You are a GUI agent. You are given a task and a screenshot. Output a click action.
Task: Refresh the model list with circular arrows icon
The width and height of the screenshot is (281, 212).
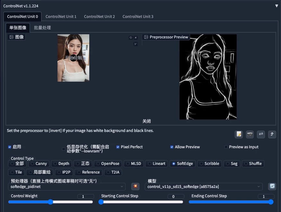(x=272, y=186)
